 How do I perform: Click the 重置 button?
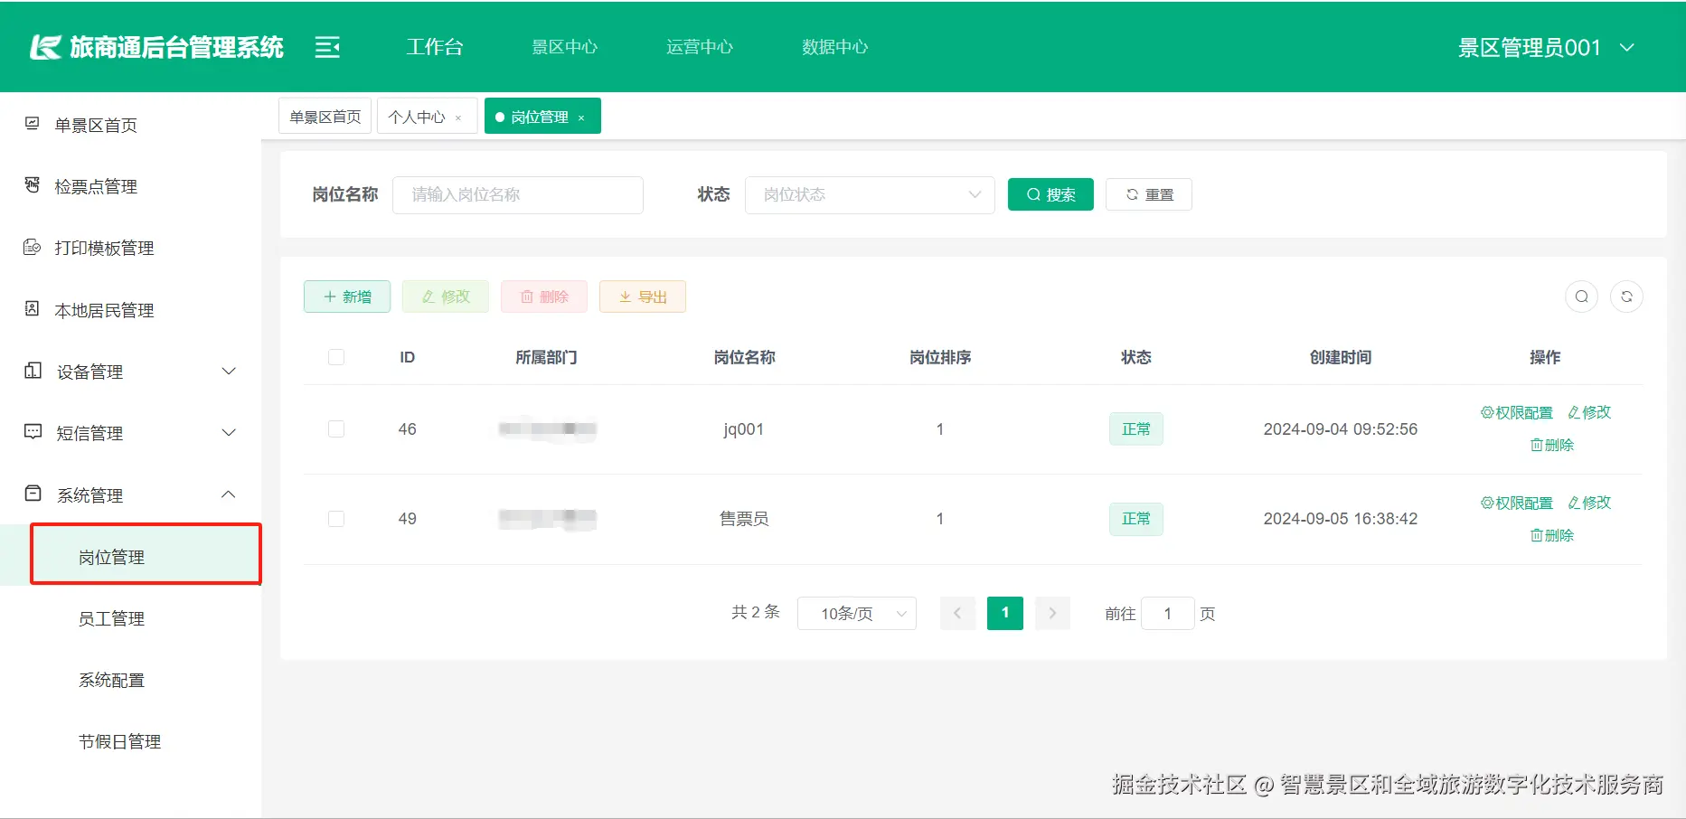point(1149,194)
